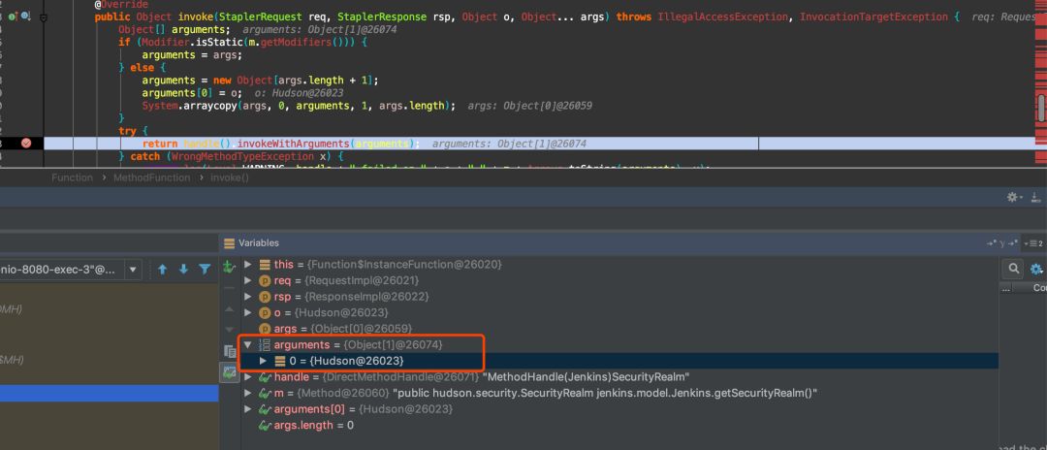1047x450 pixels.
Task: Toggle the show watches in variables icon
Action: tap(230, 373)
